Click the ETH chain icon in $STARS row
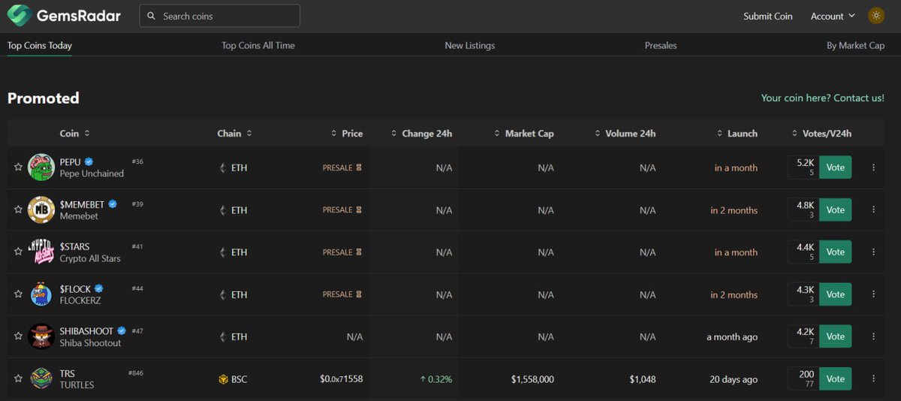The image size is (901, 401). [x=222, y=252]
